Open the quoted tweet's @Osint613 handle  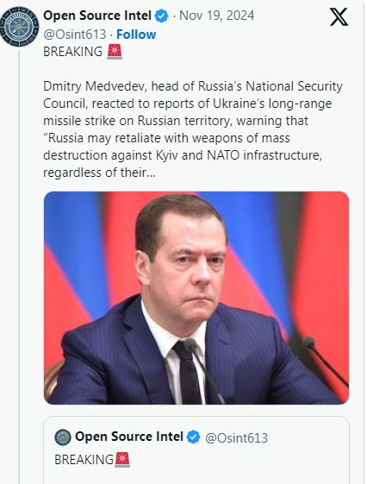(x=236, y=437)
